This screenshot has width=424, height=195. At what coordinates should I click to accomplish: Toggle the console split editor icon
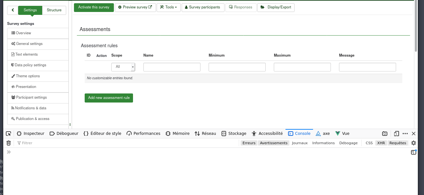(x=413, y=152)
